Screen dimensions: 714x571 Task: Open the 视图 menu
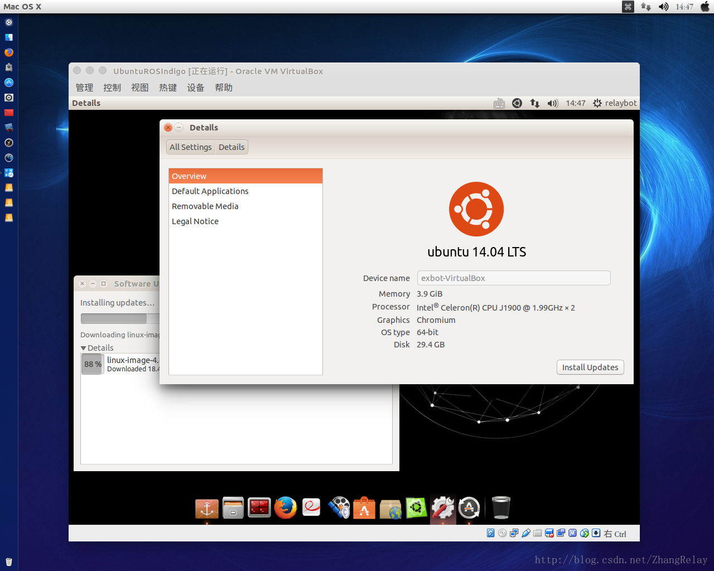click(x=140, y=88)
